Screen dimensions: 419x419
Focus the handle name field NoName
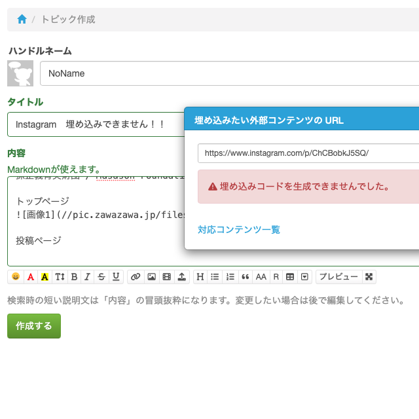(x=229, y=73)
